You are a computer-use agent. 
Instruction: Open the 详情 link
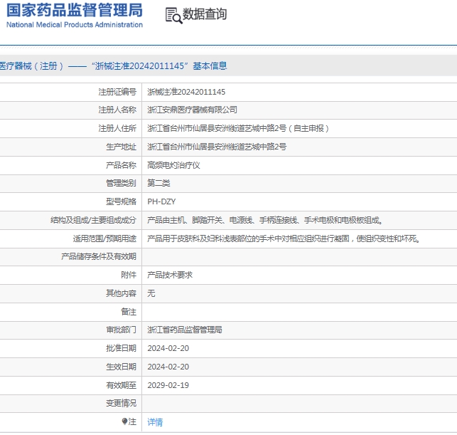(155, 422)
